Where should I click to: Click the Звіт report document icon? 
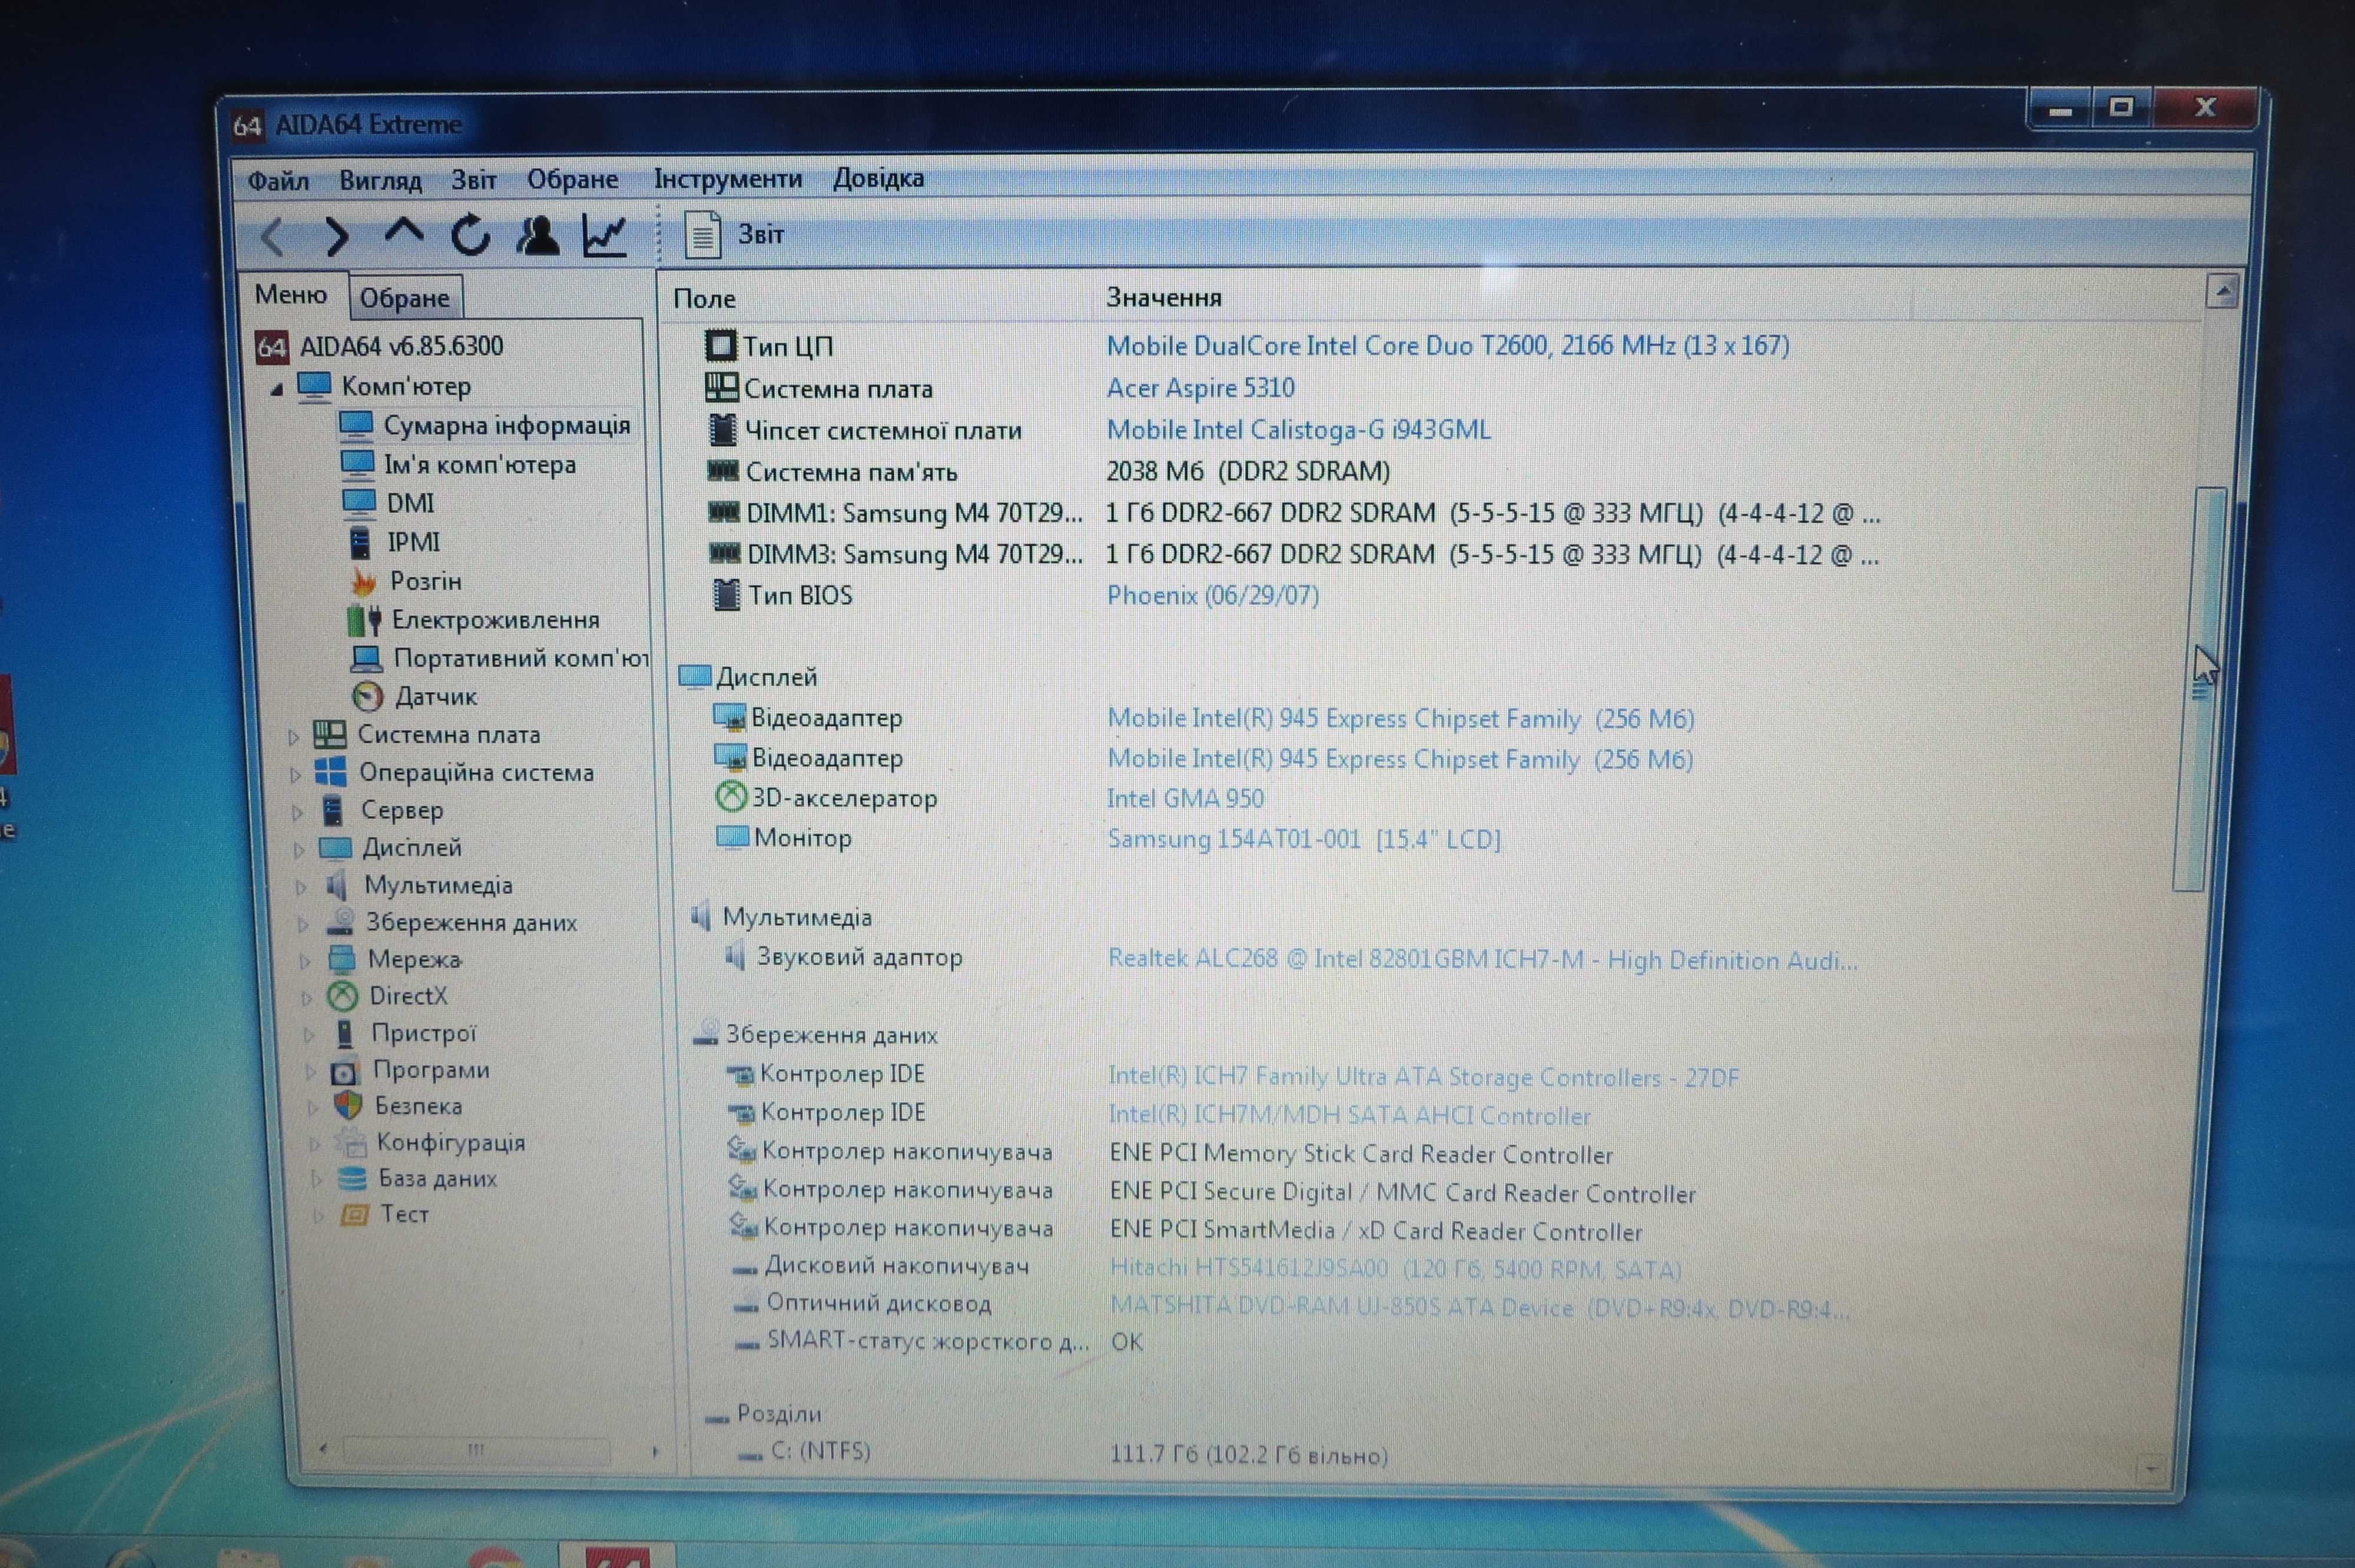click(x=702, y=235)
